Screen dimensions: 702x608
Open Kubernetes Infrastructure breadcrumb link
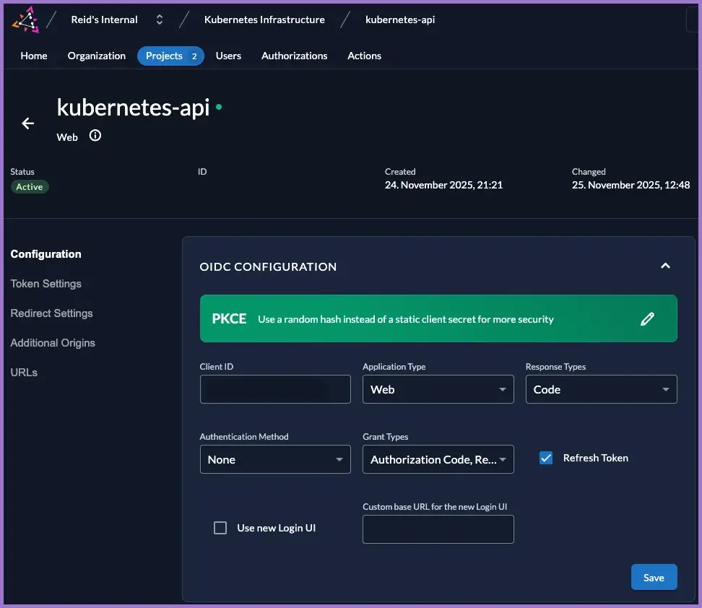click(264, 19)
